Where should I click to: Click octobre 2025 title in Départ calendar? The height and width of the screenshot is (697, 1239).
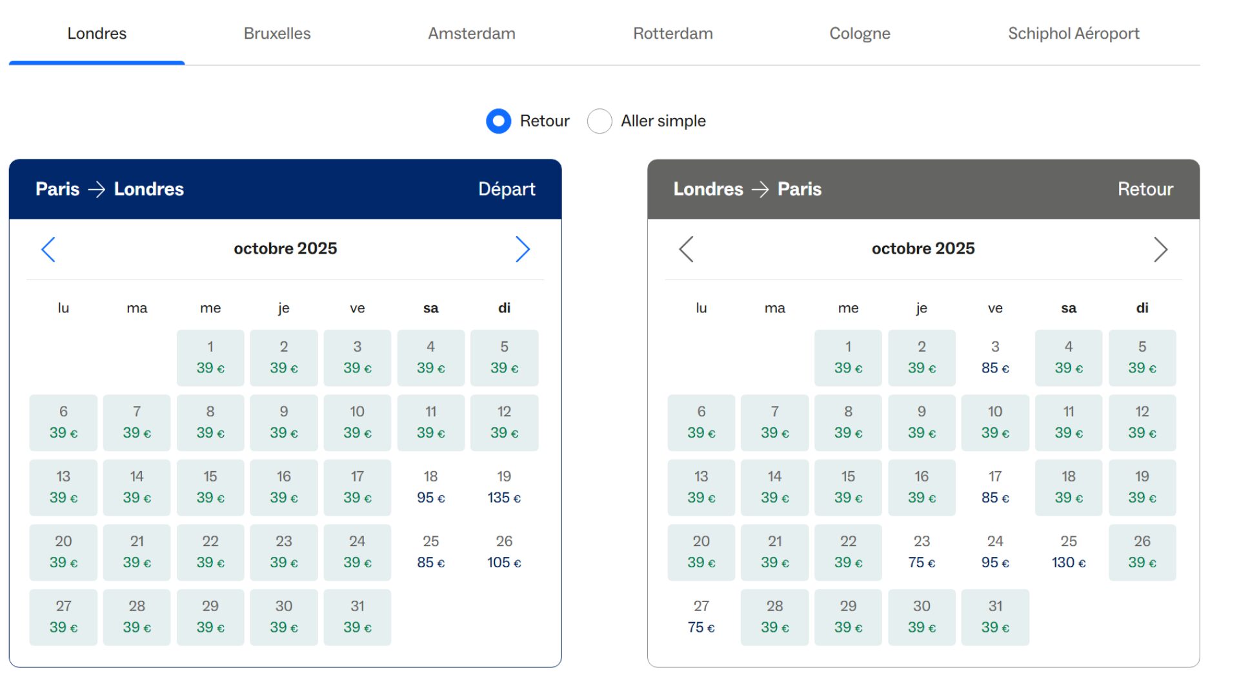285,248
